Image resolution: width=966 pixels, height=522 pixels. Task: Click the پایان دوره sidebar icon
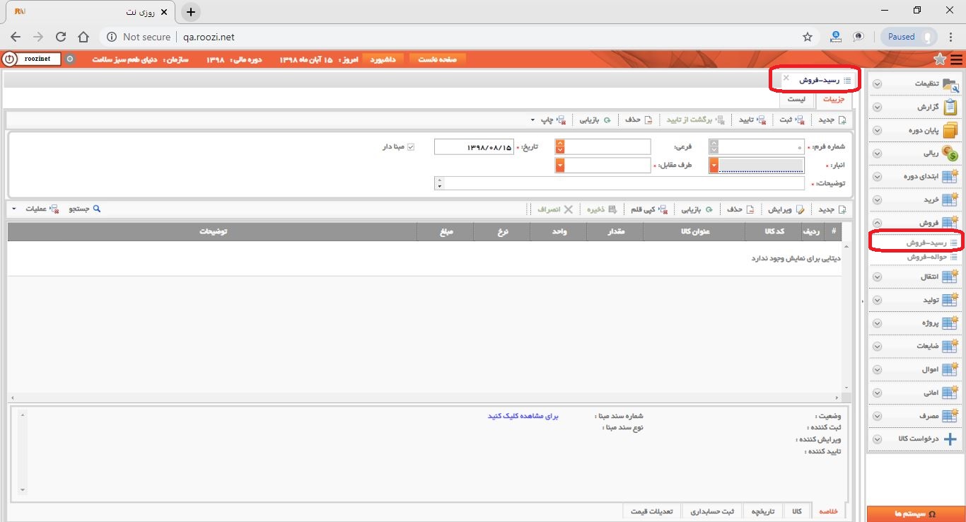[950, 130]
